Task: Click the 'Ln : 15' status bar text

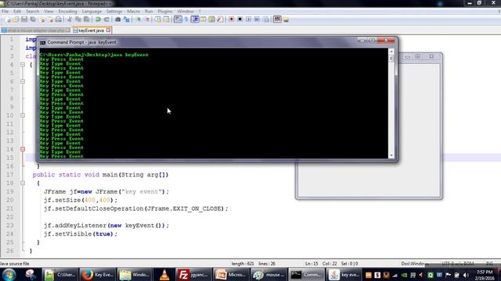Action: pos(312,264)
